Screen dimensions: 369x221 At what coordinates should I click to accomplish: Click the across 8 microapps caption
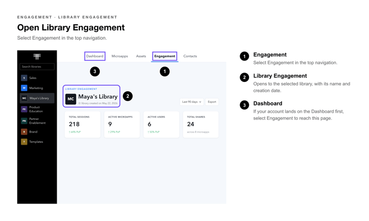[198, 132]
